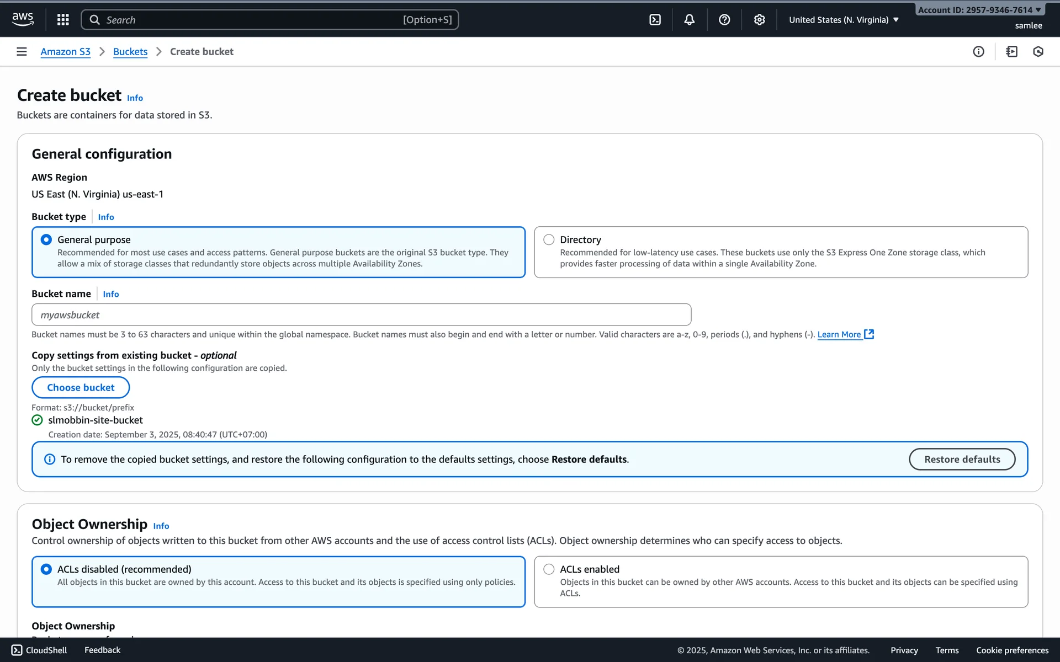The height and width of the screenshot is (662, 1060).
Task: Launch CloudShell from top bar icon
Action: (655, 20)
